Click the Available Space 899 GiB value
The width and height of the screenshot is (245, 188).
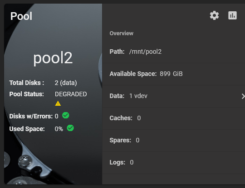click(171, 74)
